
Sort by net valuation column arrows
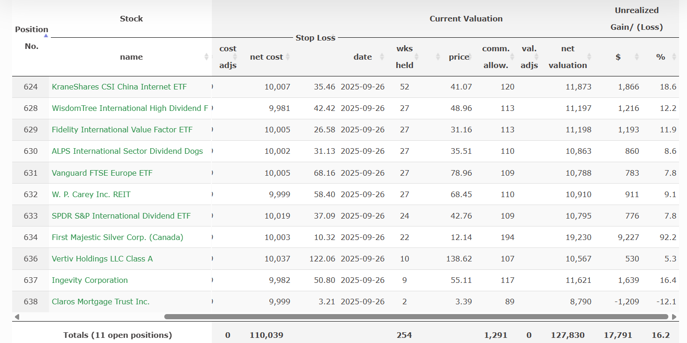(589, 57)
